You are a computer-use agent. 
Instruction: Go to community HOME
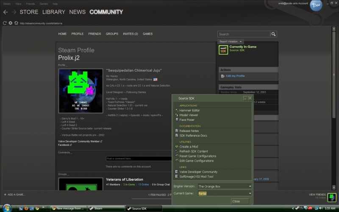pyautogui.click(x=62, y=34)
